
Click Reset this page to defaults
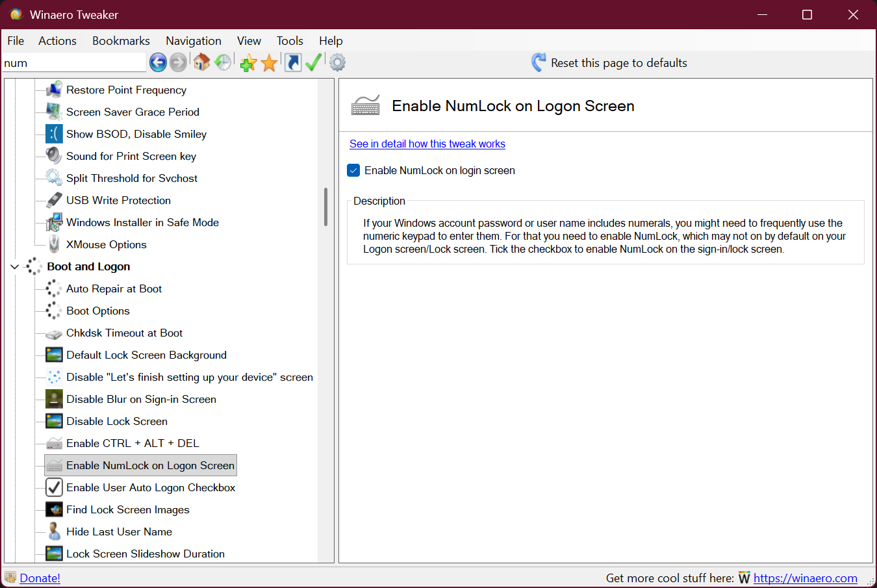pyautogui.click(x=618, y=63)
